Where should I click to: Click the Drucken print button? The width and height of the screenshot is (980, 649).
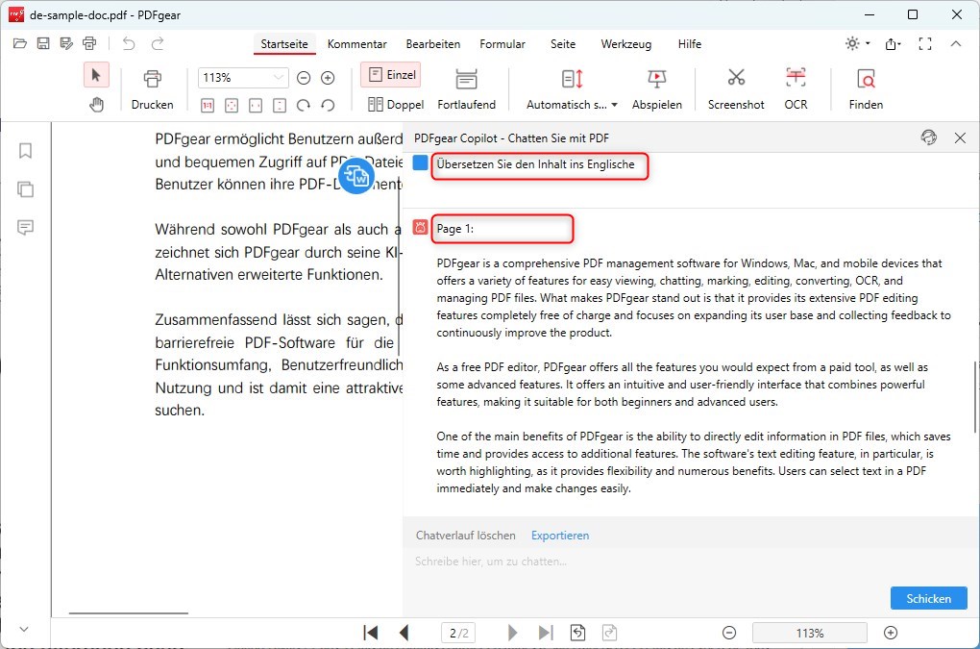(153, 89)
